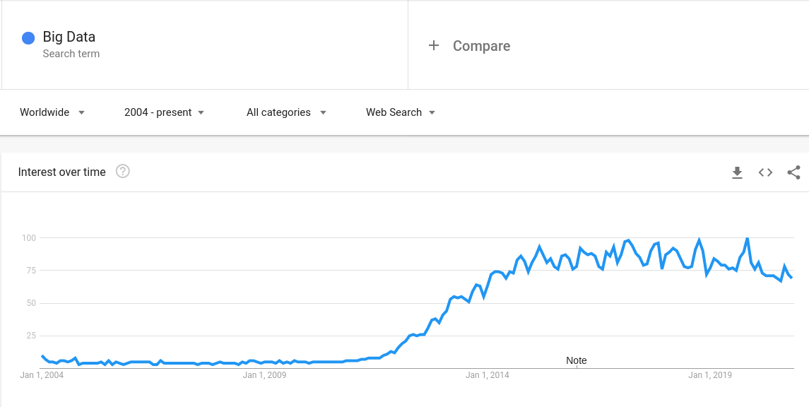
Task: Open the All categories dropdown
Action: (286, 112)
